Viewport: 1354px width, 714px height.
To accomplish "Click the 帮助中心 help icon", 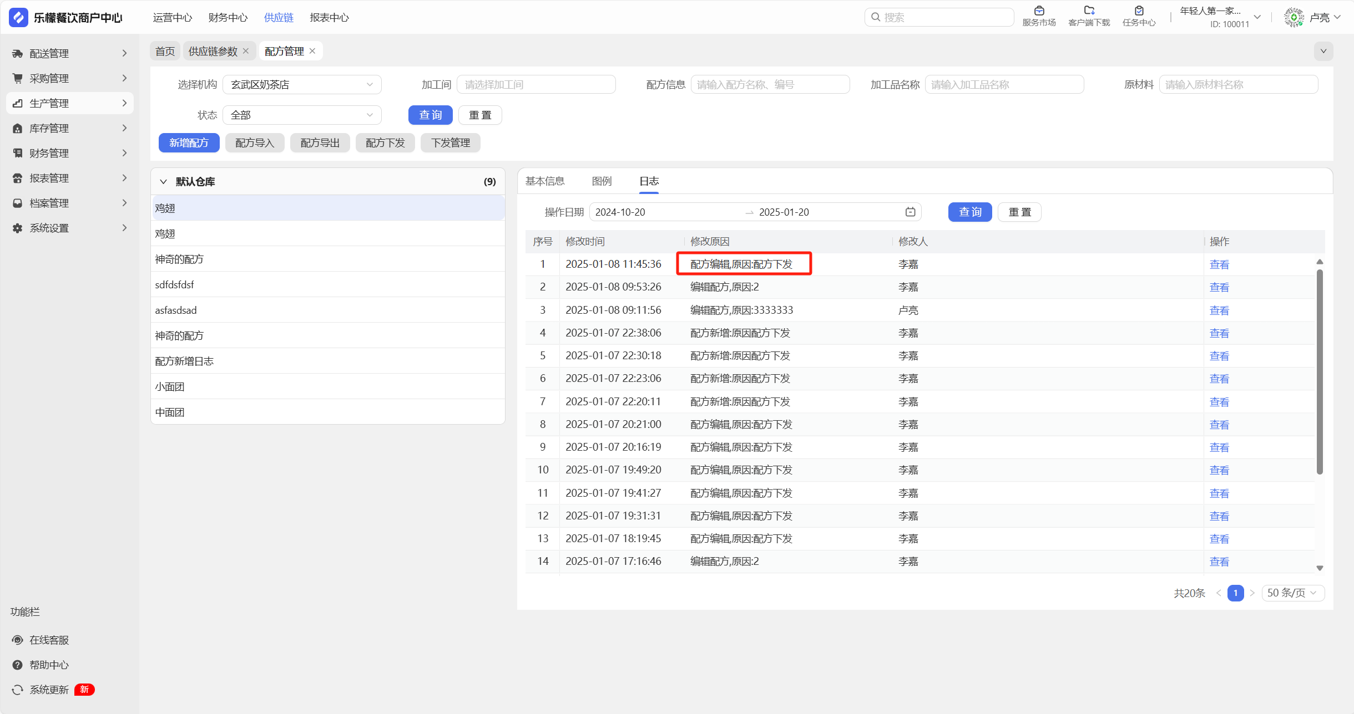I will click(x=18, y=665).
